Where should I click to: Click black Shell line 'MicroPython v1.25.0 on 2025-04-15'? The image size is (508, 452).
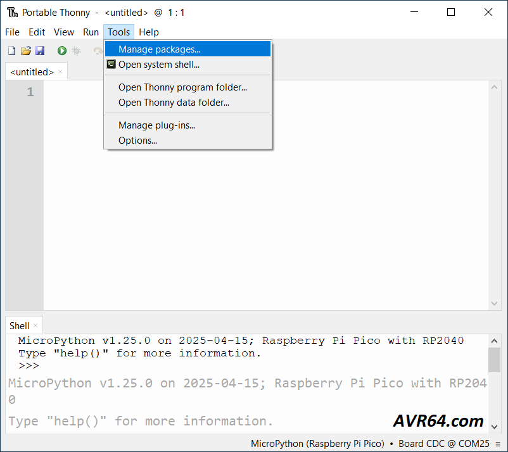click(x=241, y=341)
